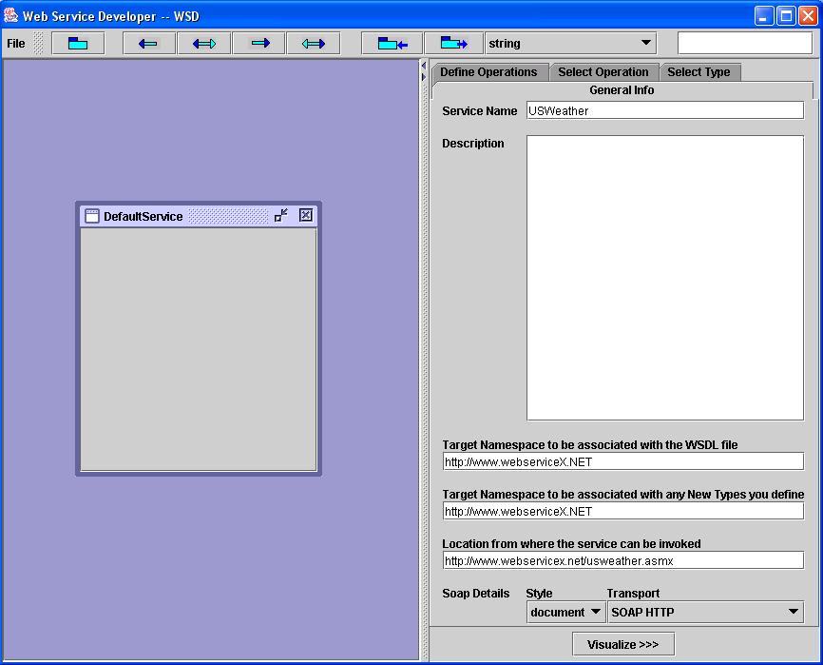Click the light cyan double-headed arrow icon

coord(314,44)
